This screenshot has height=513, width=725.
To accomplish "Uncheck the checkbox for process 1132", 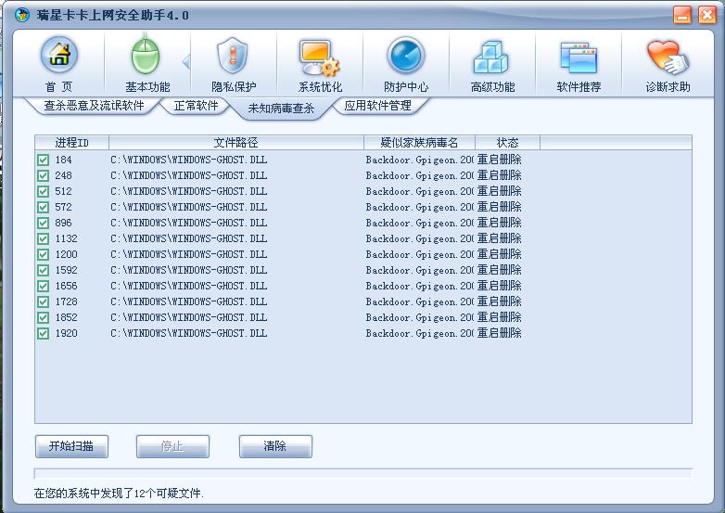I will click(43, 238).
